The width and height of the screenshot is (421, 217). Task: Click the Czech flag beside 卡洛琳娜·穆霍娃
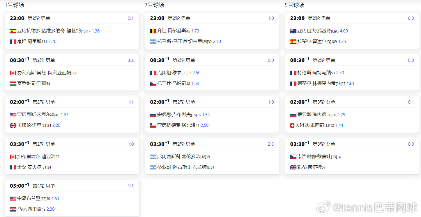point(293,157)
